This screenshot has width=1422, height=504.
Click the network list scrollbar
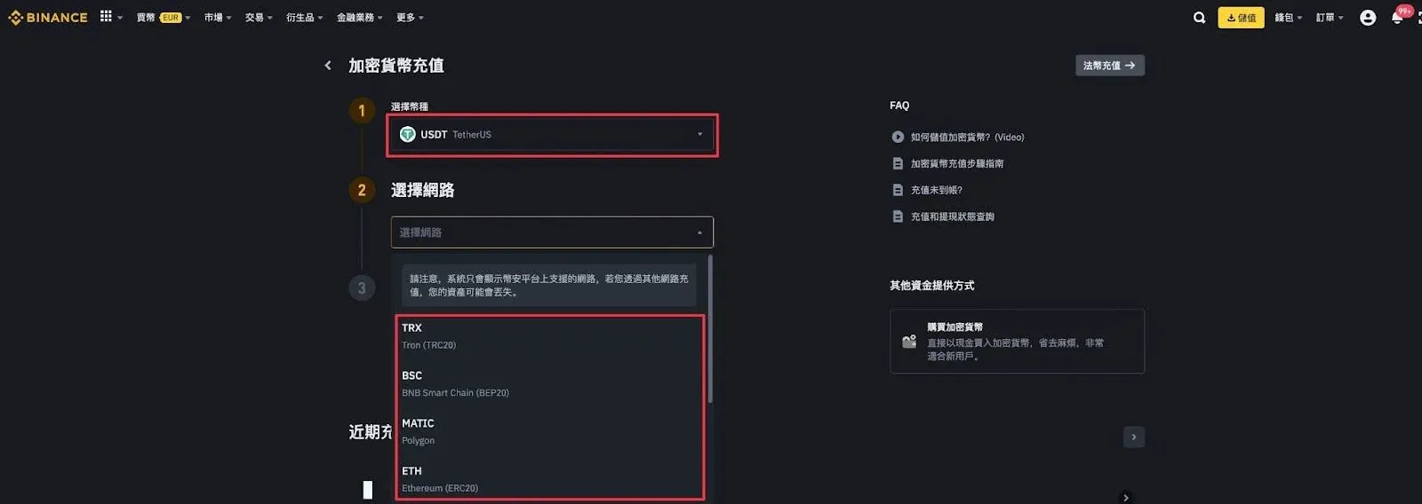(710, 329)
